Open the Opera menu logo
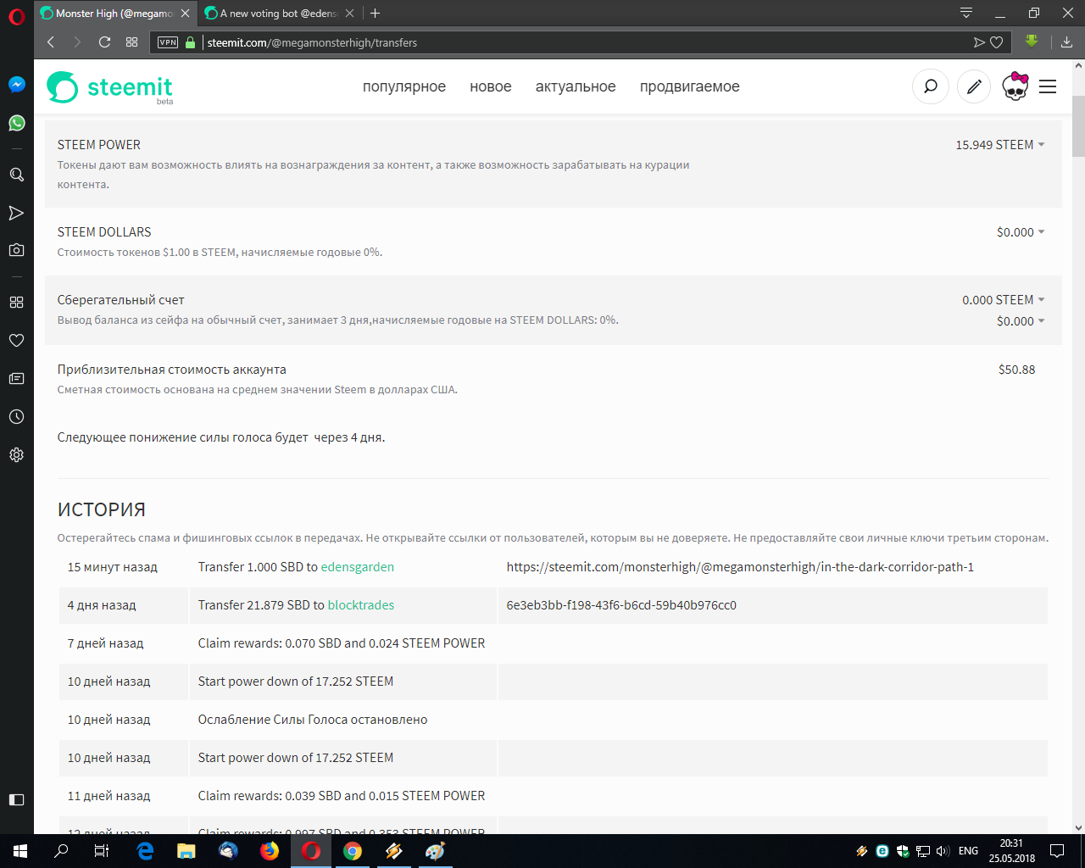Screen dimensions: 1085x868 (16, 15)
